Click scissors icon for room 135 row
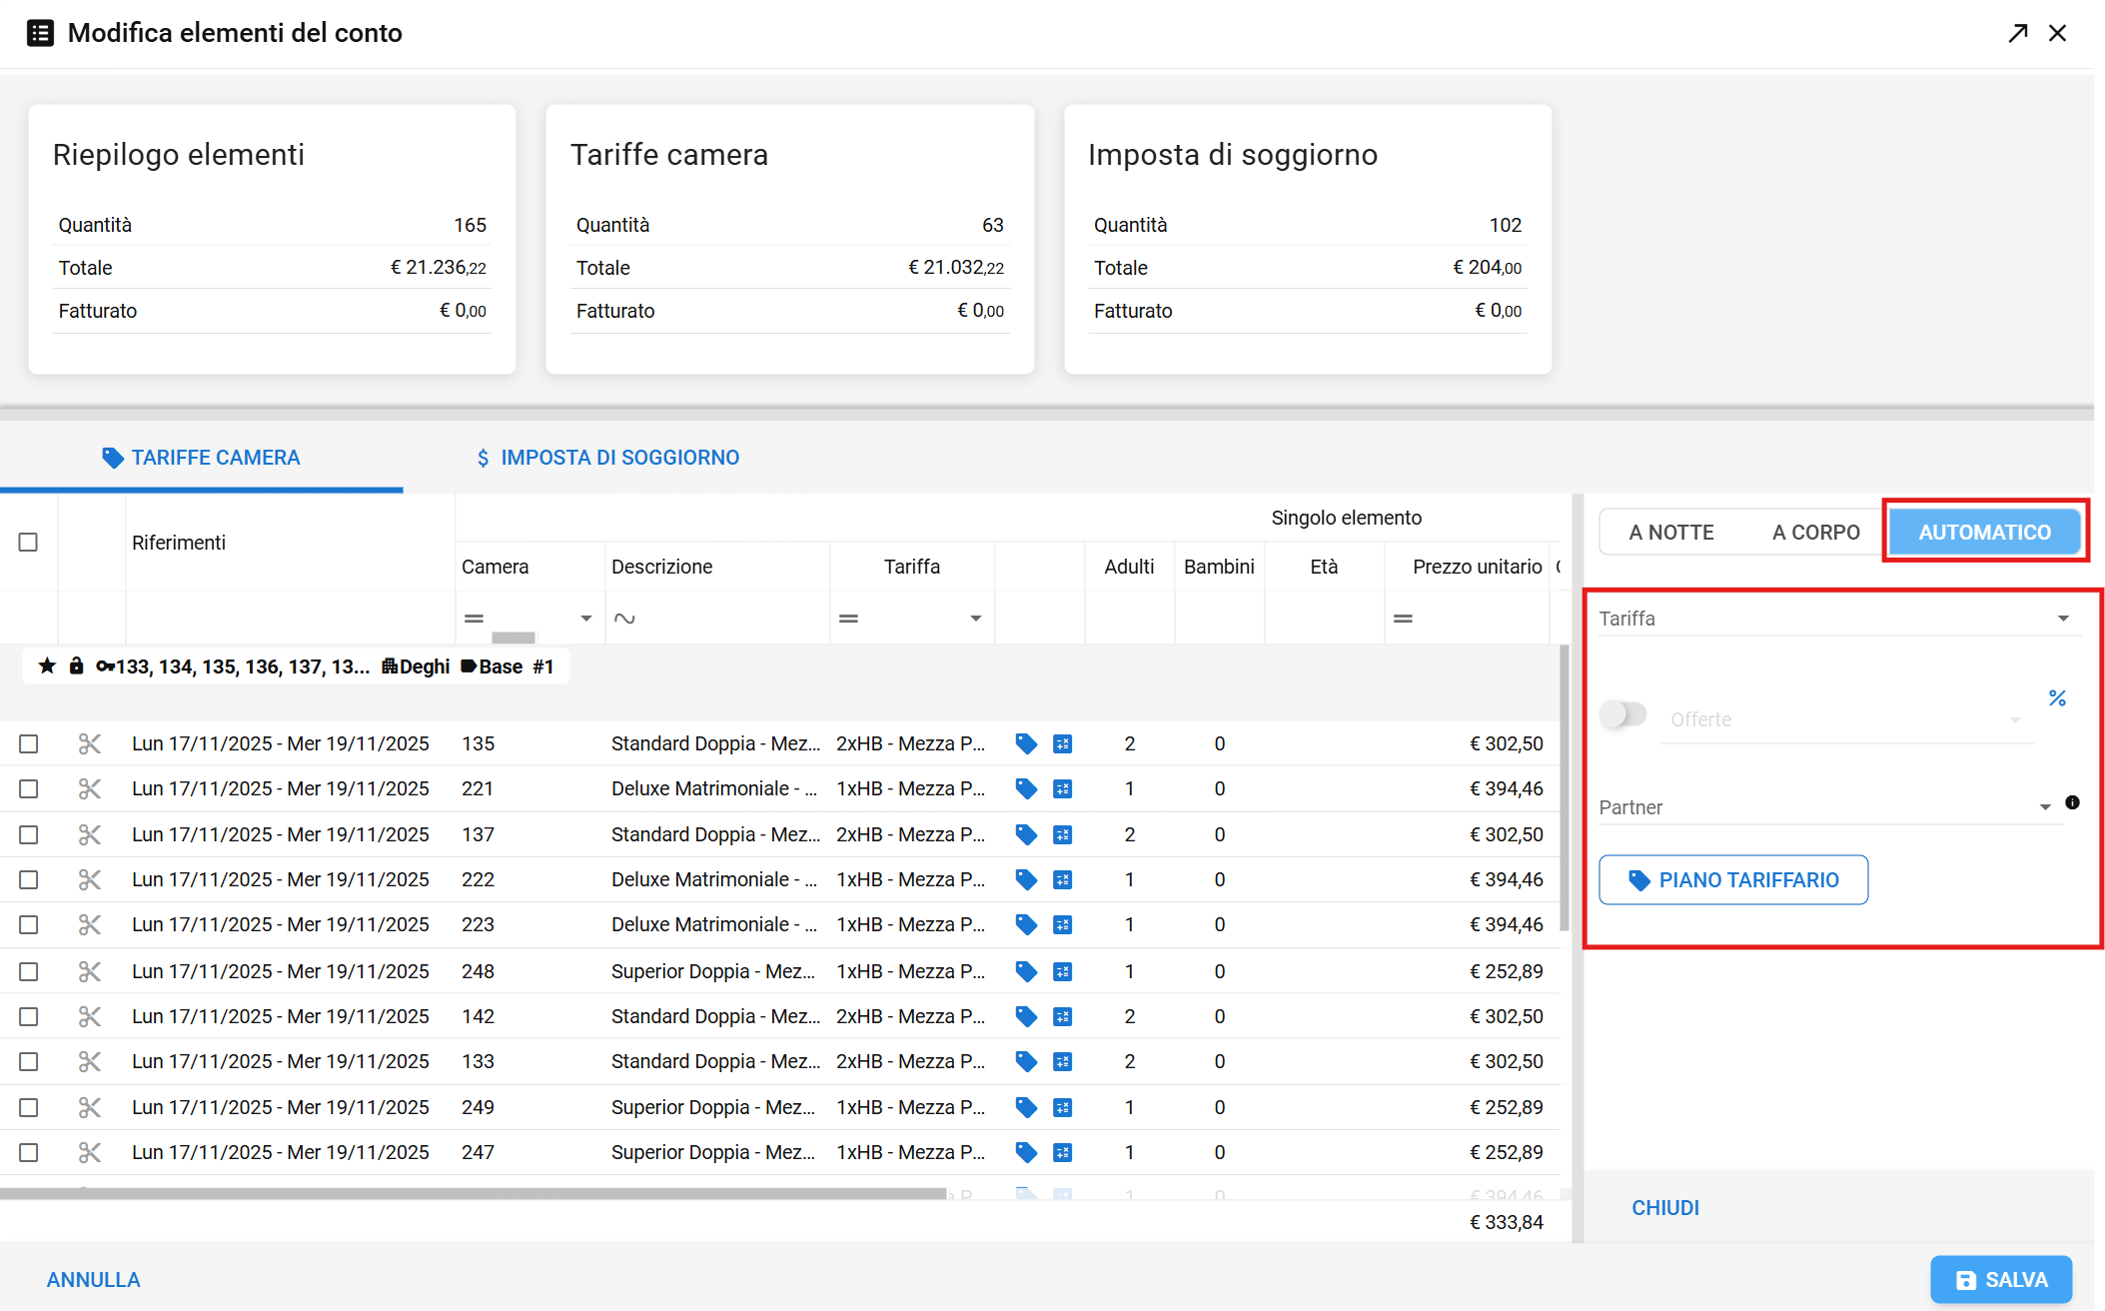The height and width of the screenshot is (1311, 2105). [90, 743]
